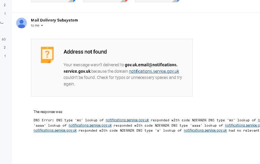Open the truncated link ending the first DNS line
Image resolution: width=260 pixels, height=164 pixels.
tap(259, 120)
